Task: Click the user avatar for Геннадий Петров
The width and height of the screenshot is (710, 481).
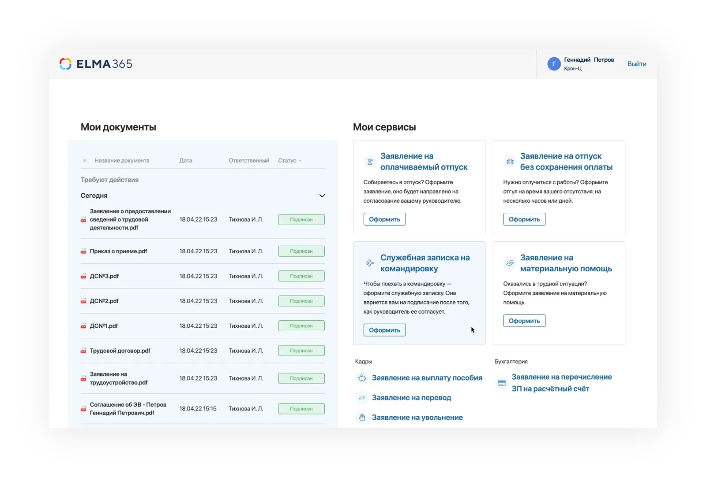Action: pos(554,64)
